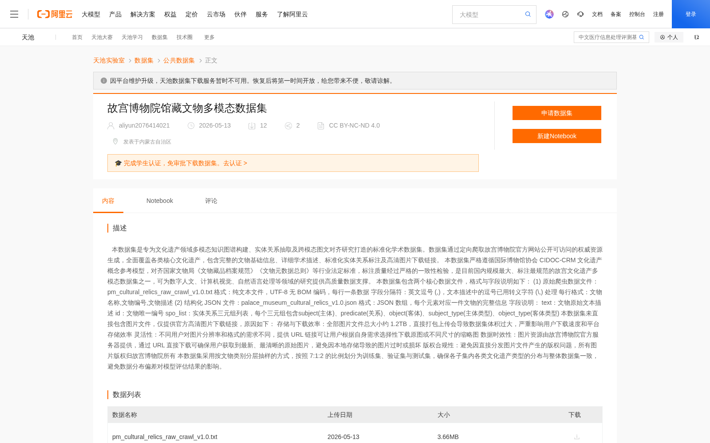Click the 3.66MB size cell

coord(448,437)
